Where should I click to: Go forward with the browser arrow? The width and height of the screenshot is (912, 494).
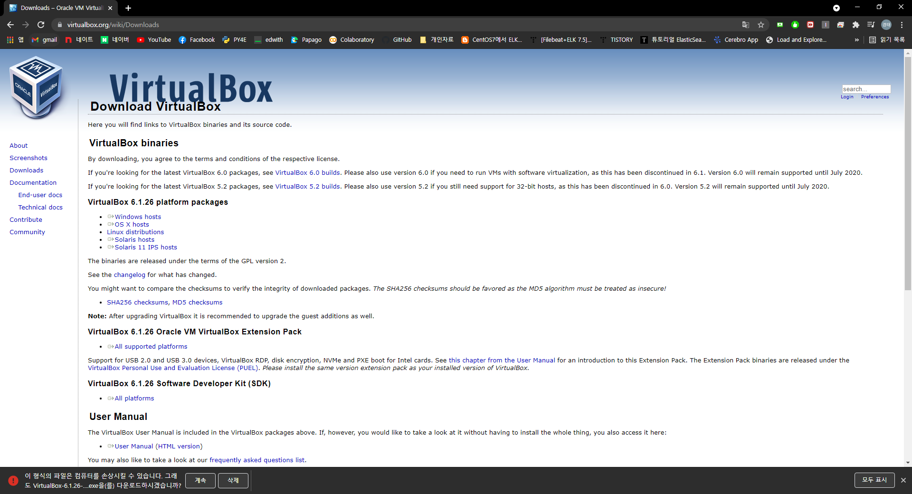point(26,25)
